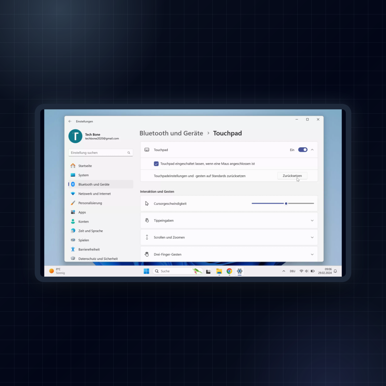Open Zeit und Sprache settings
The width and height of the screenshot is (386, 386).
point(101,231)
